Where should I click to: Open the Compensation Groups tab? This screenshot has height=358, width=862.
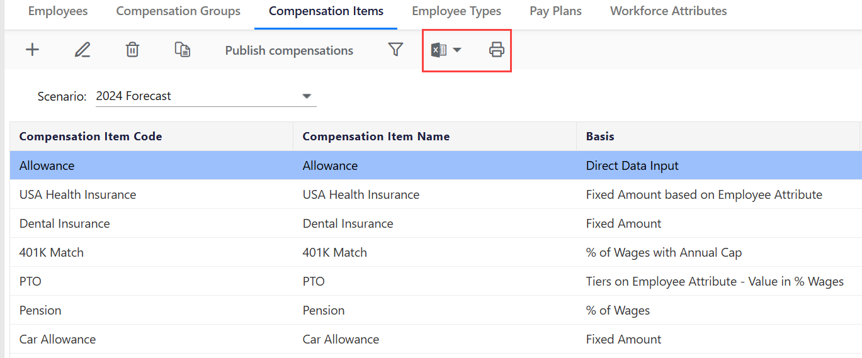(178, 11)
